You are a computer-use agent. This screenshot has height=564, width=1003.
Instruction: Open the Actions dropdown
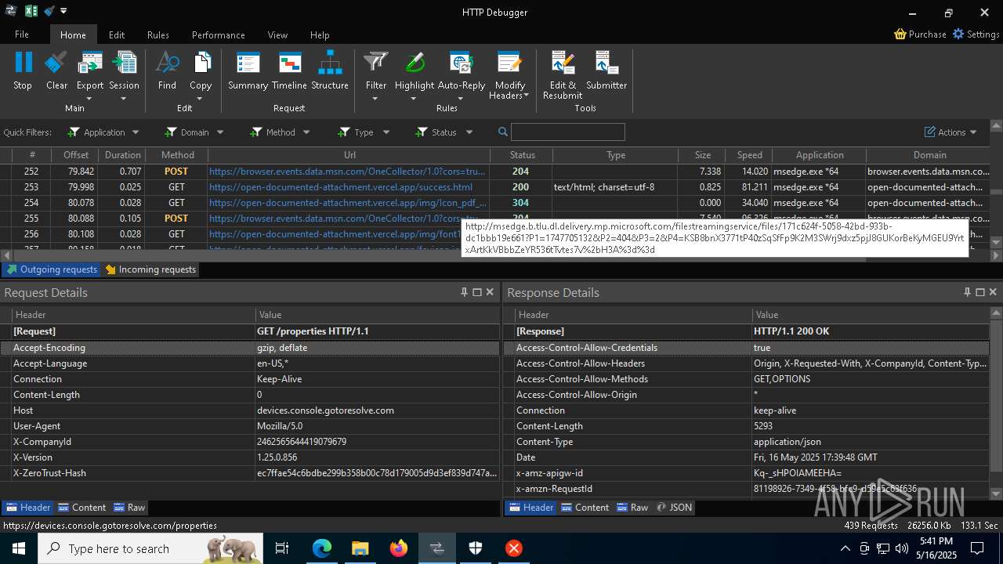pyautogui.click(x=950, y=132)
